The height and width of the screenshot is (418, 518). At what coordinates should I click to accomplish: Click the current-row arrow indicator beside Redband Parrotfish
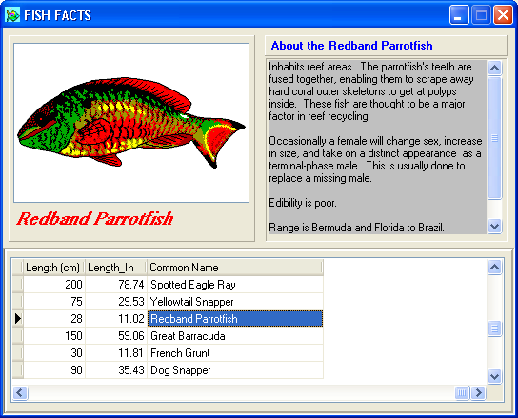pyautogui.click(x=18, y=319)
